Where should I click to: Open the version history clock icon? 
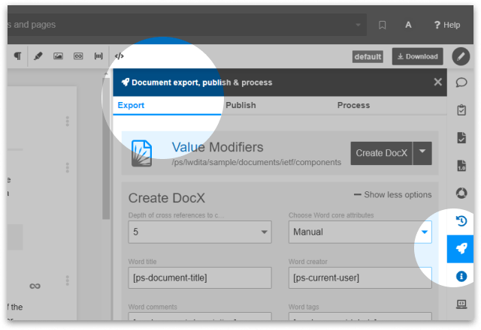(461, 221)
